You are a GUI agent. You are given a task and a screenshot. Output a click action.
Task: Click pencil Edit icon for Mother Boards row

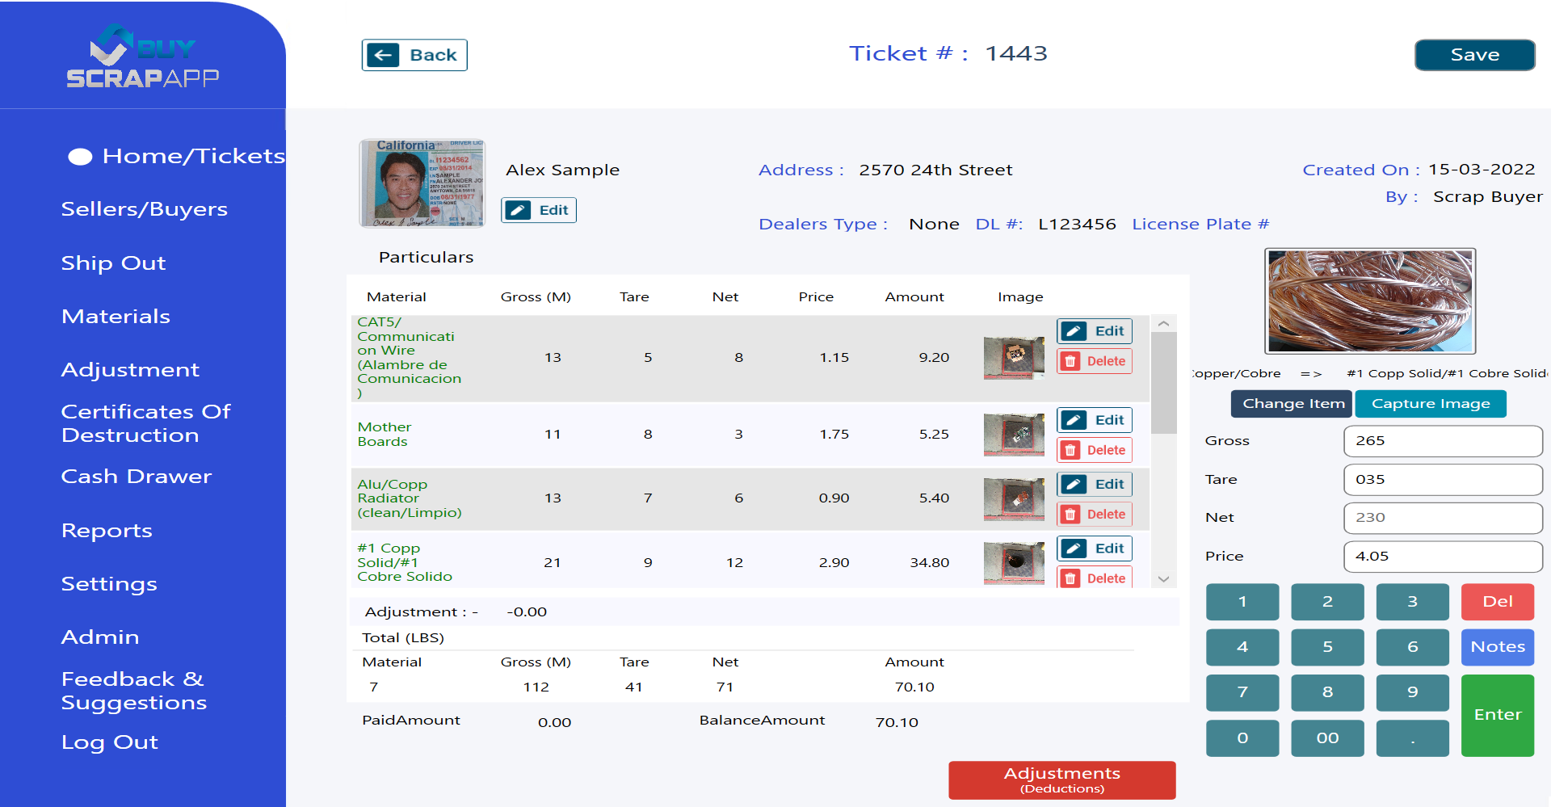(1074, 420)
